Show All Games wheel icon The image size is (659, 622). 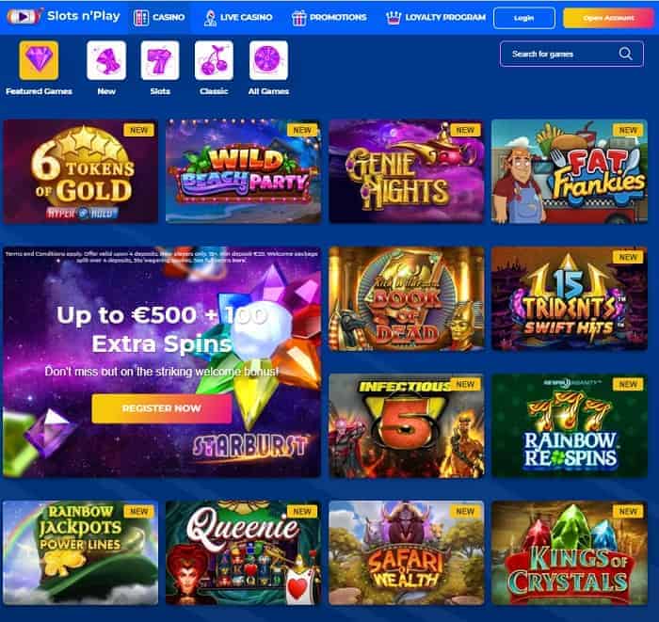tap(268, 60)
